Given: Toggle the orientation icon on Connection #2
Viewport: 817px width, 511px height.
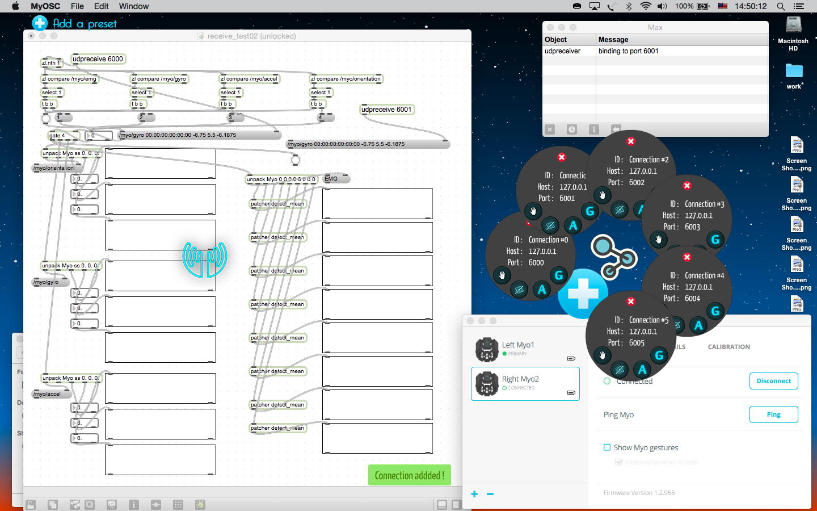Looking at the screenshot, I should click(620, 210).
